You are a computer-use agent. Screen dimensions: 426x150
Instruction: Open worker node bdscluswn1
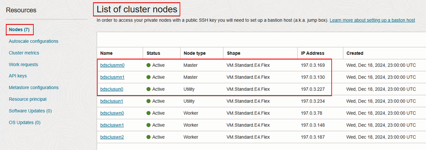(112, 125)
